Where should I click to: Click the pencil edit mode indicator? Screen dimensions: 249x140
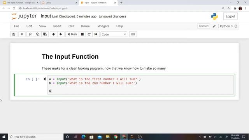tap(214, 26)
